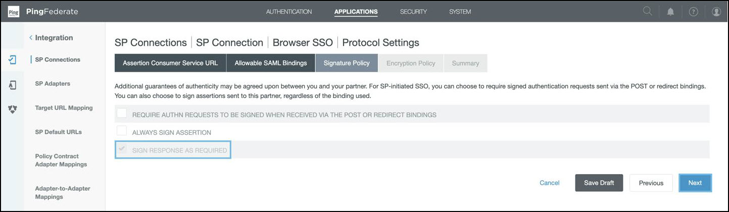Toggle Sign Response As Required checkbox
Viewport: 729px width, 212px height.
point(122,149)
